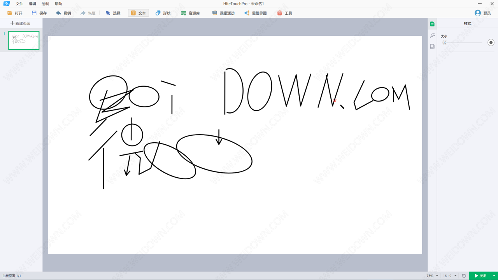Click the 保存 save toolbar button

coord(39,13)
